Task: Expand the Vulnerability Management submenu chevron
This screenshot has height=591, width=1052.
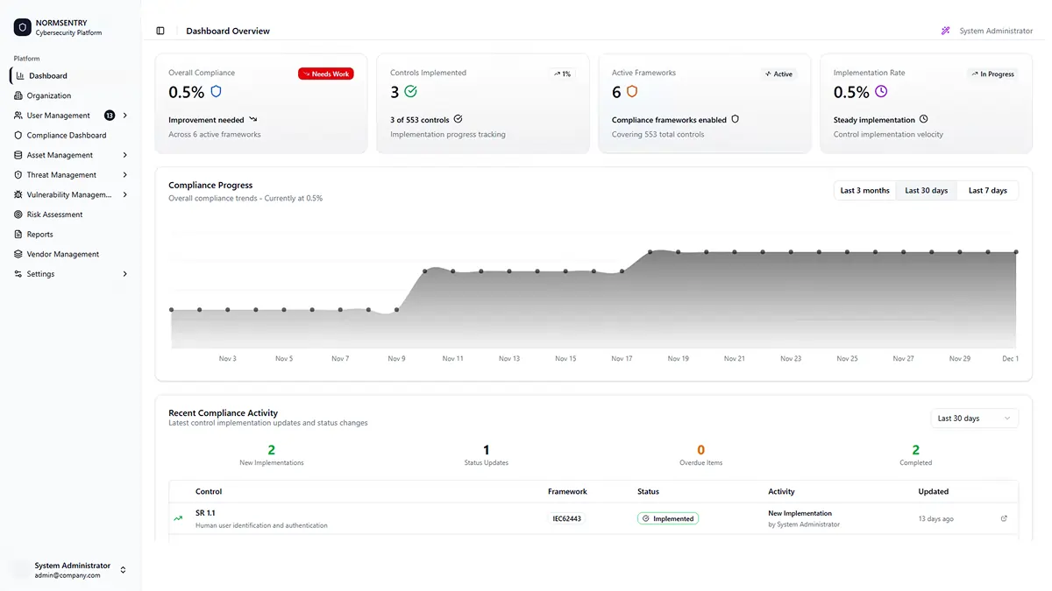Action: click(125, 194)
